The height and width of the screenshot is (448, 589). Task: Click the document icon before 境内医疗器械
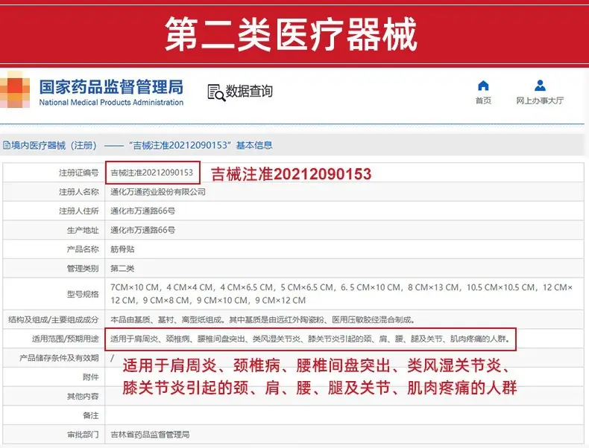pyautogui.click(x=7, y=145)
